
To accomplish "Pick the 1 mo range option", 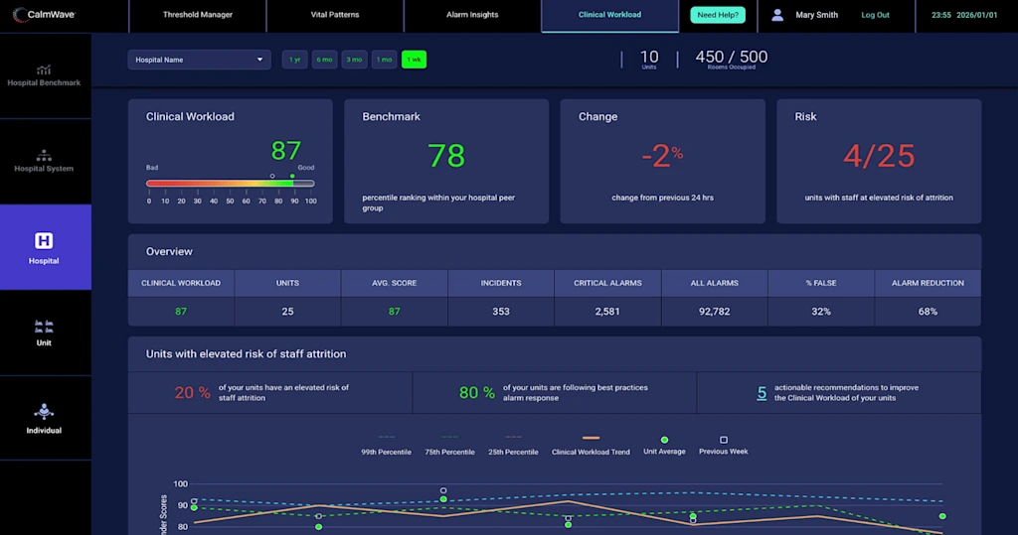I will [384, 60].
